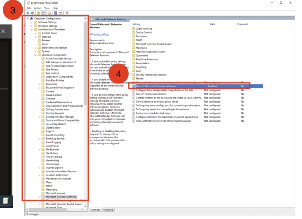
Task: Click the Camera folder icon in tree
Action: 43,91
